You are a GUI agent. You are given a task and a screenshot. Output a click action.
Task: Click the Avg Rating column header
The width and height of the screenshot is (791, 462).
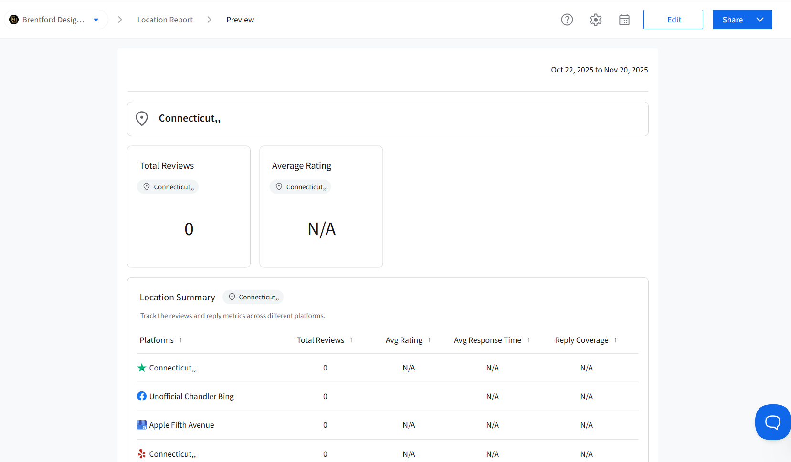pyautogui.click(x=404, y=340)
